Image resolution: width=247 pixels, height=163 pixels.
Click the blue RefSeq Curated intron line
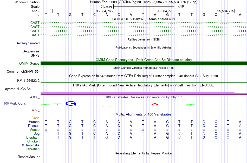(144, 43)
